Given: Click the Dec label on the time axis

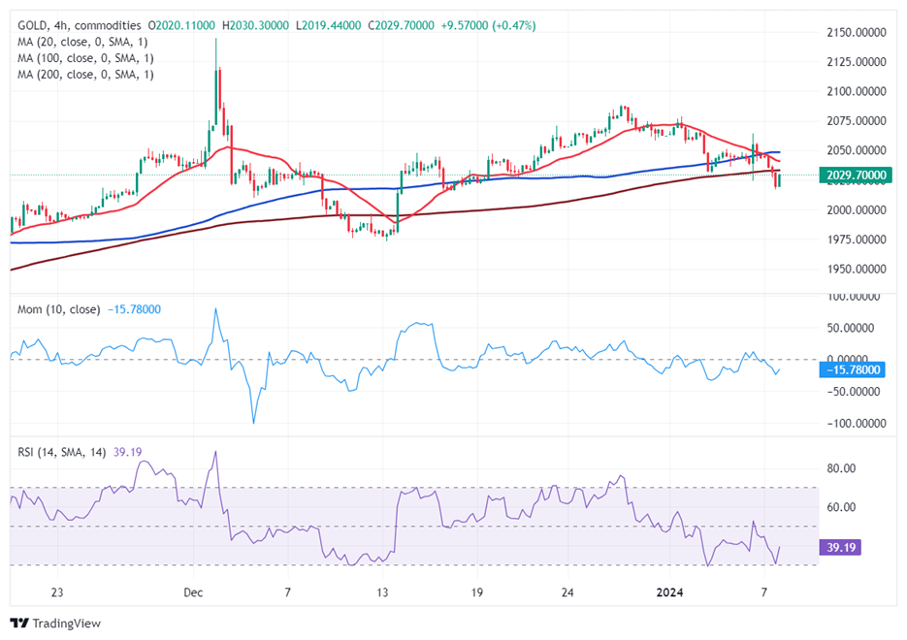Looking at the screenshot, I should 191,592.
